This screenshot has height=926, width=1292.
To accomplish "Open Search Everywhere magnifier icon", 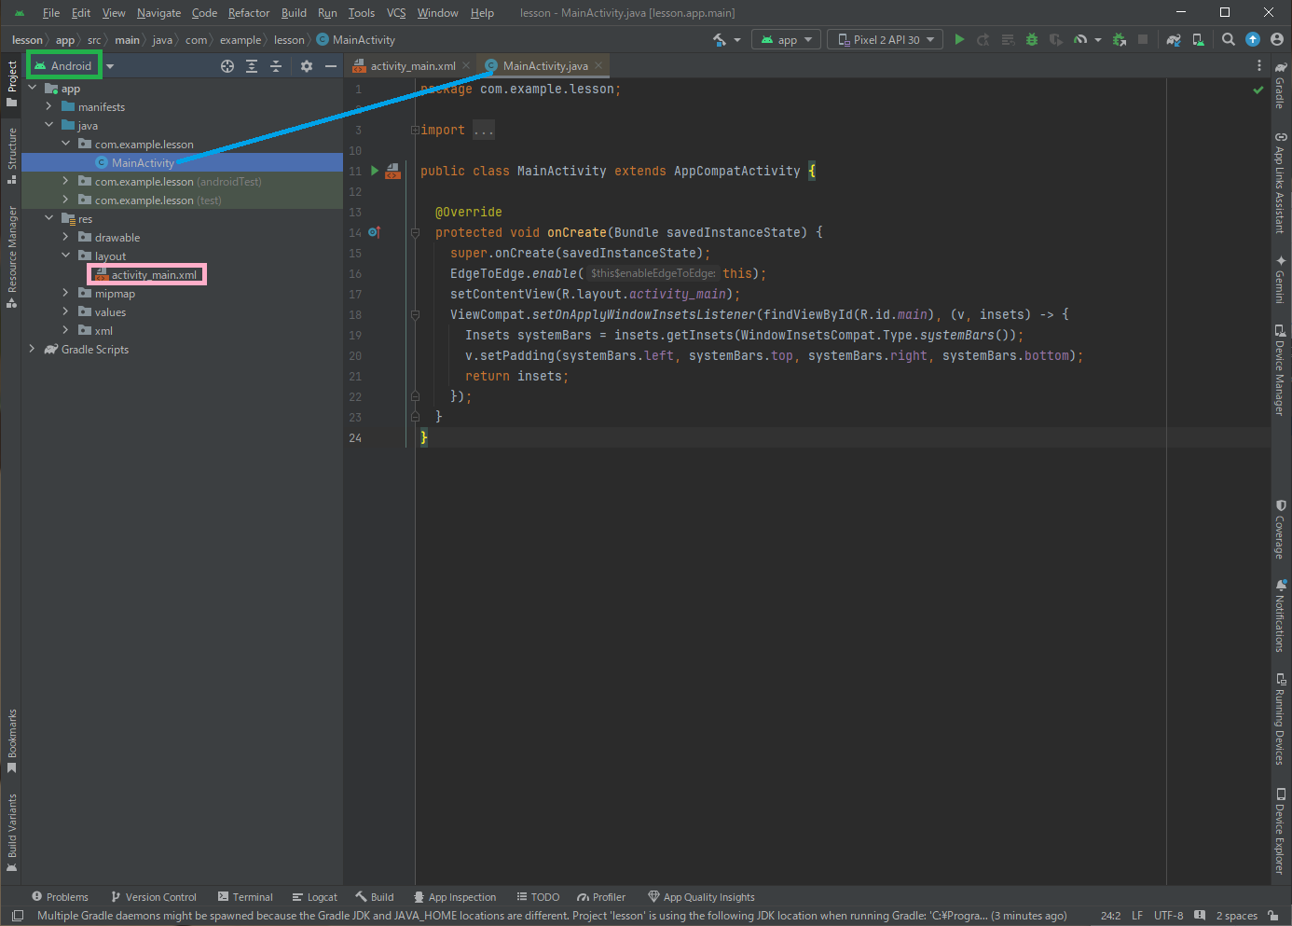I will point(1229,40).
